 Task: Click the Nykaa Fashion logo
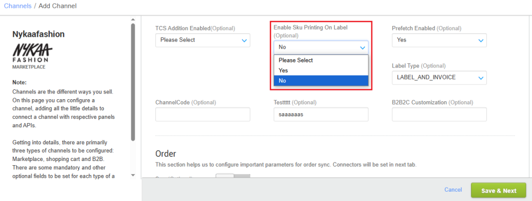pos(32,52)
